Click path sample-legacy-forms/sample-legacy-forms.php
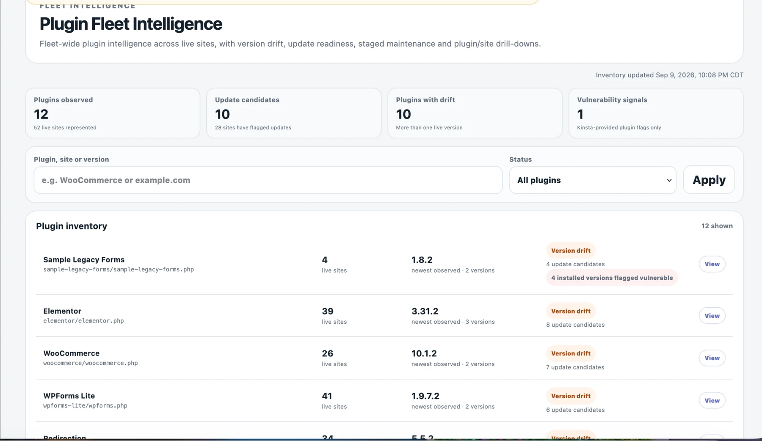The height and width of the screenshot is (441, 762). tap(119, 270)
